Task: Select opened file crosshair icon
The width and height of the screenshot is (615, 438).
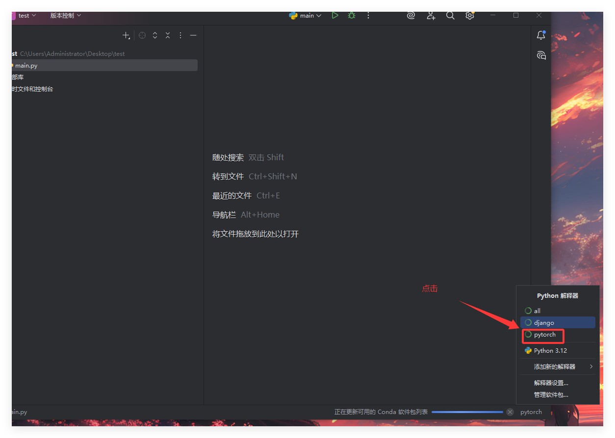Action: [x=142, y=35]
